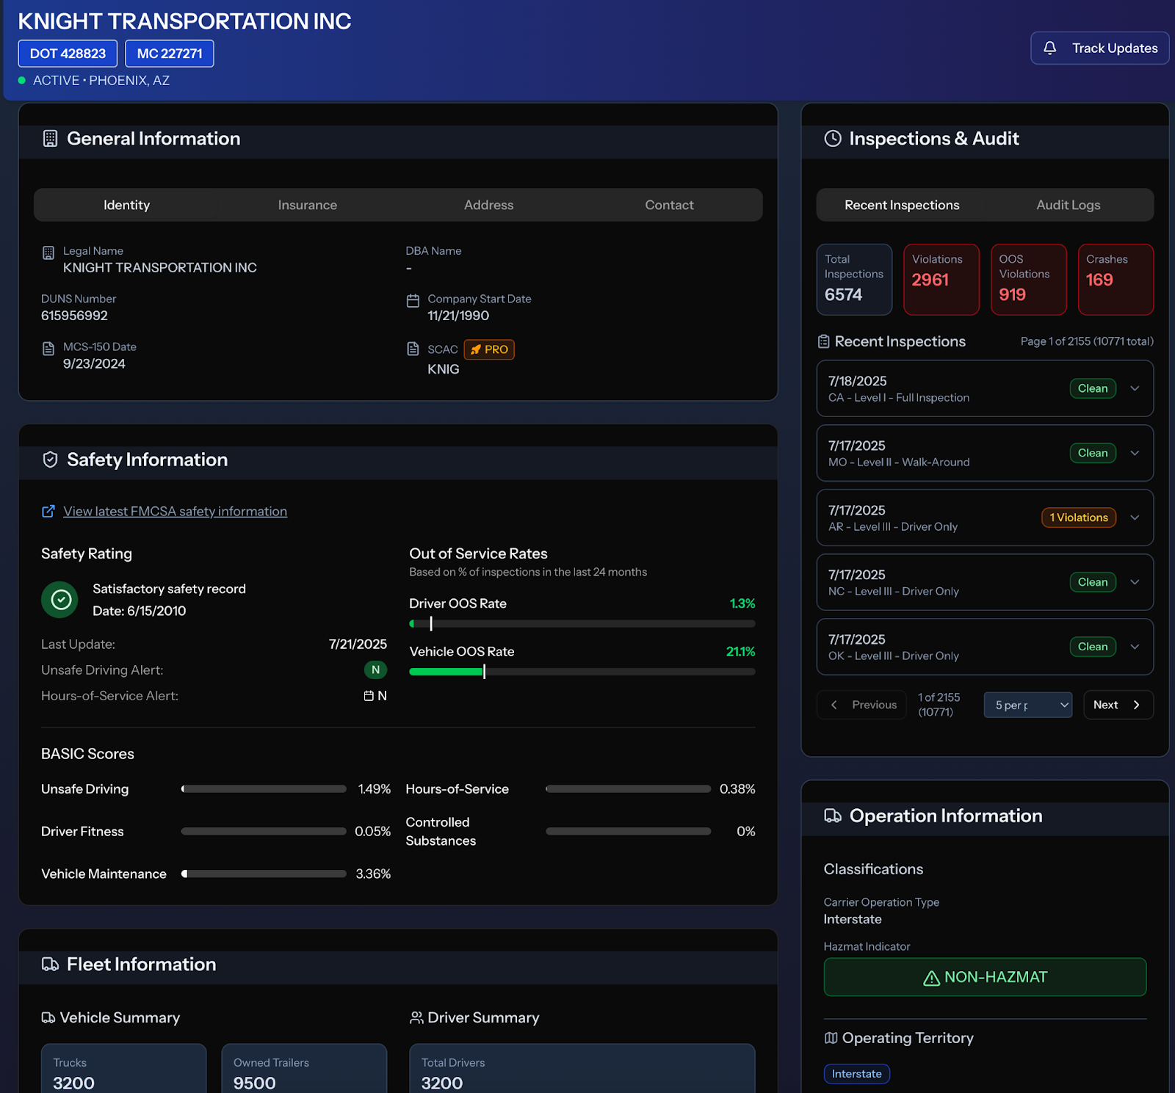
Task: Click the Hours-of-Service BASIC score bar
Action: click(x=628, y=789)
